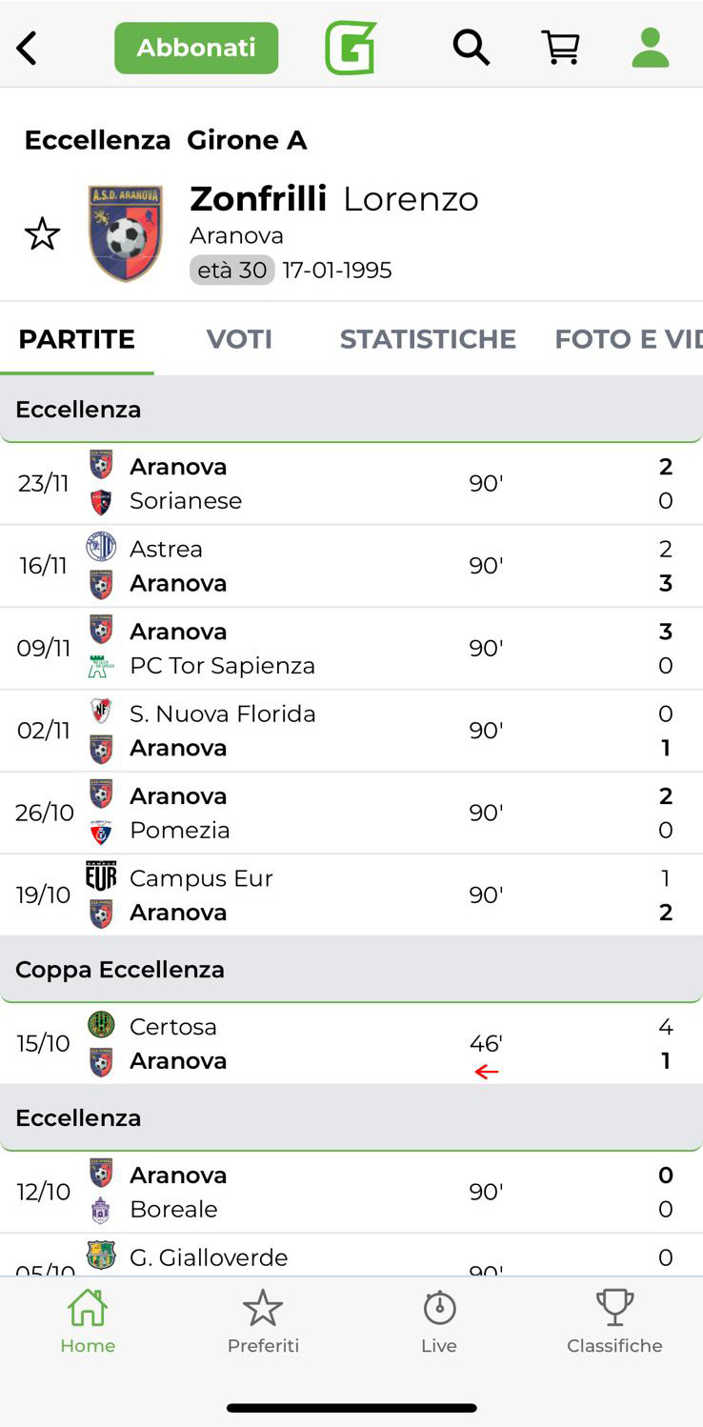Viewport: 703px width, 1427px height.
Task: Open the search magnifier icon
Action: pos(471,48)
